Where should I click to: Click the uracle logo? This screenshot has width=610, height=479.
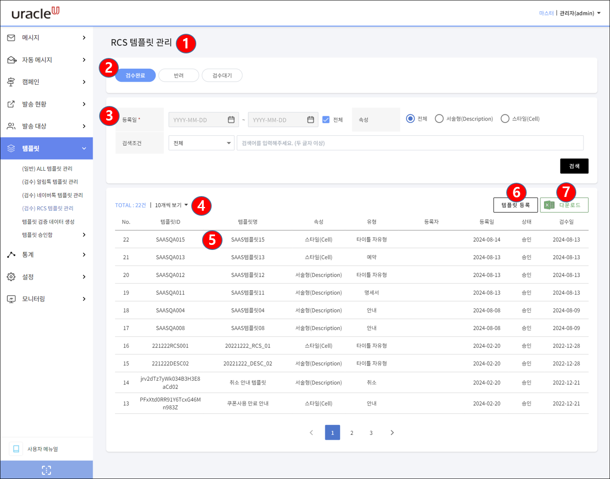(35, 13)
